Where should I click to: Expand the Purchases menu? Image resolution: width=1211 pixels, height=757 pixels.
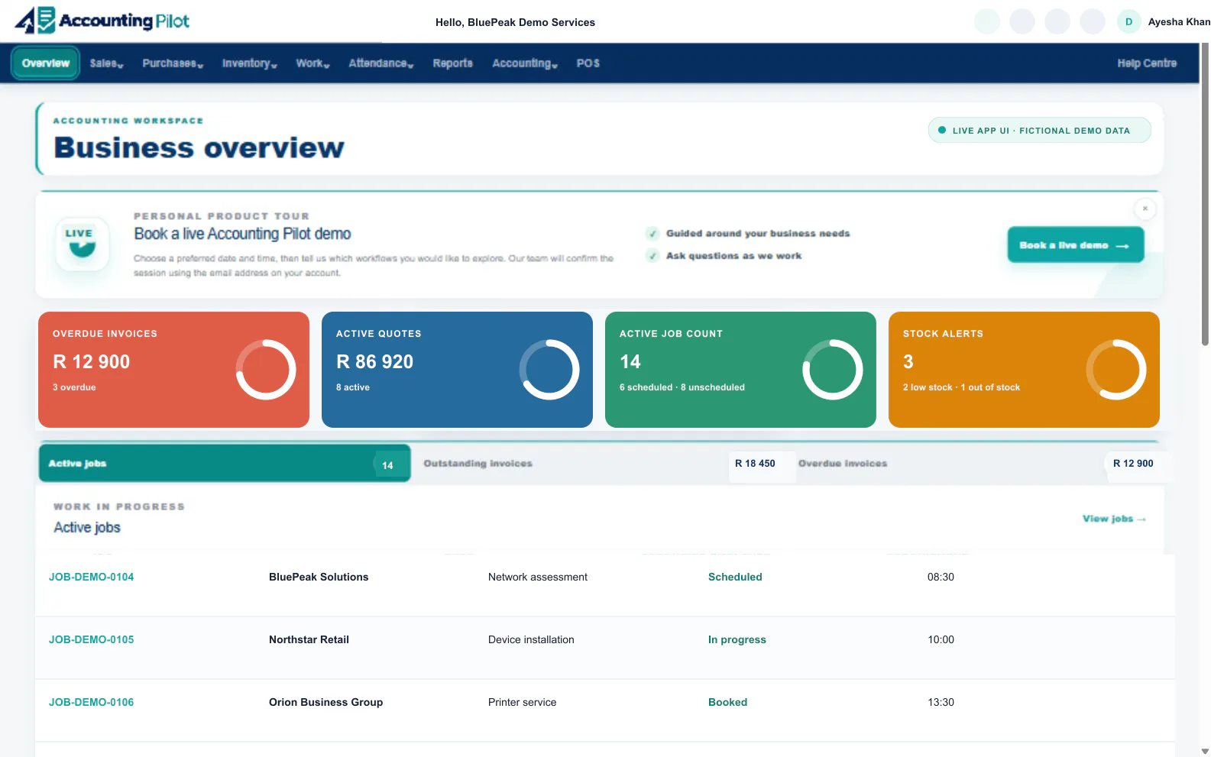[x=173, y=63]
